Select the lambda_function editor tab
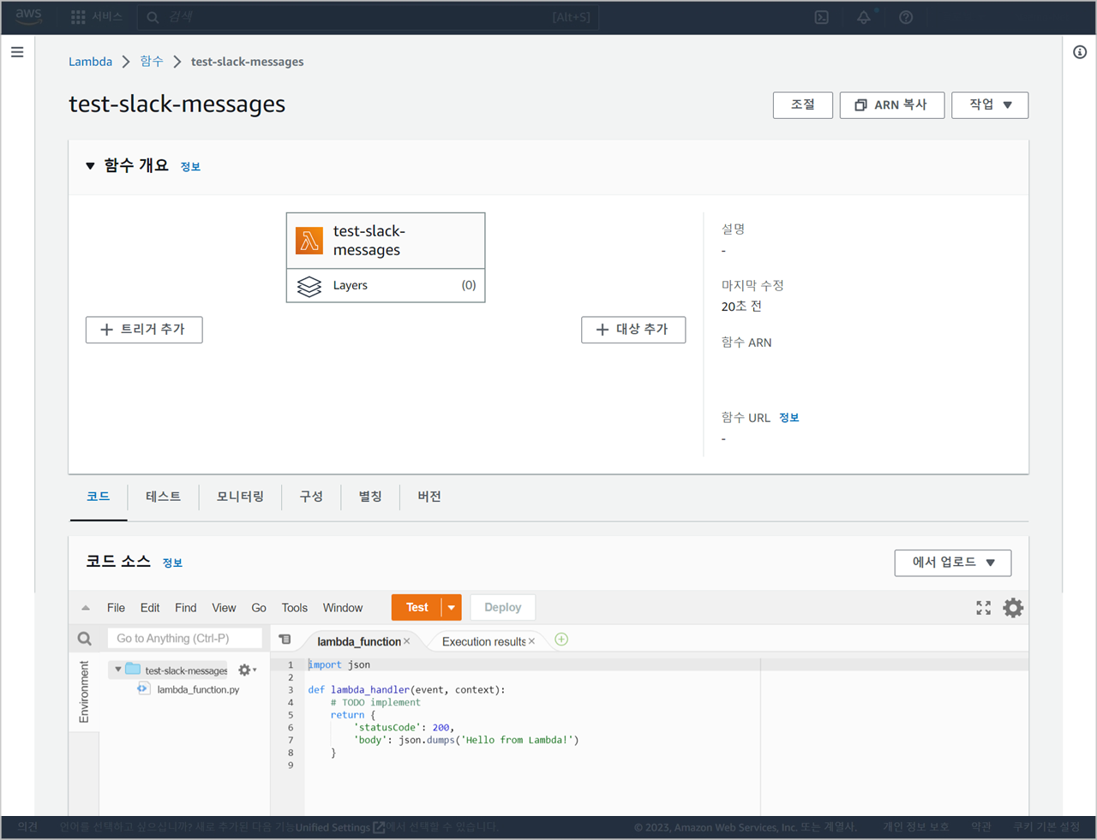Image resolution: width=1097 pixels, height=840 pixels. 359,641
